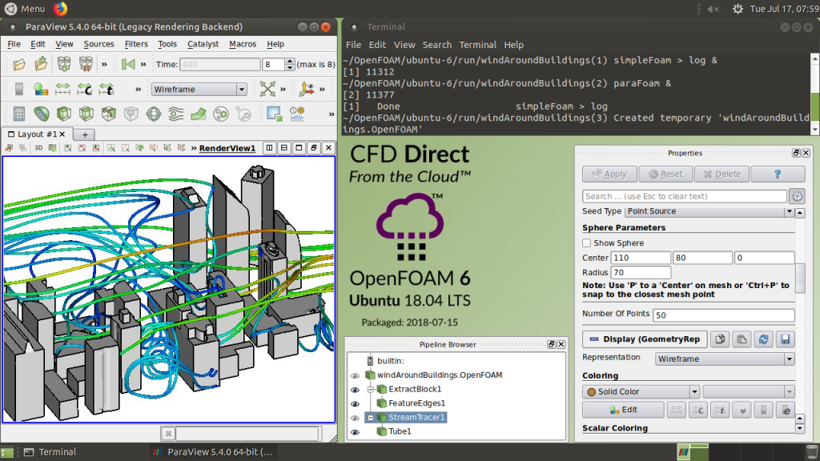Open ParaView Filters menu

136,44
